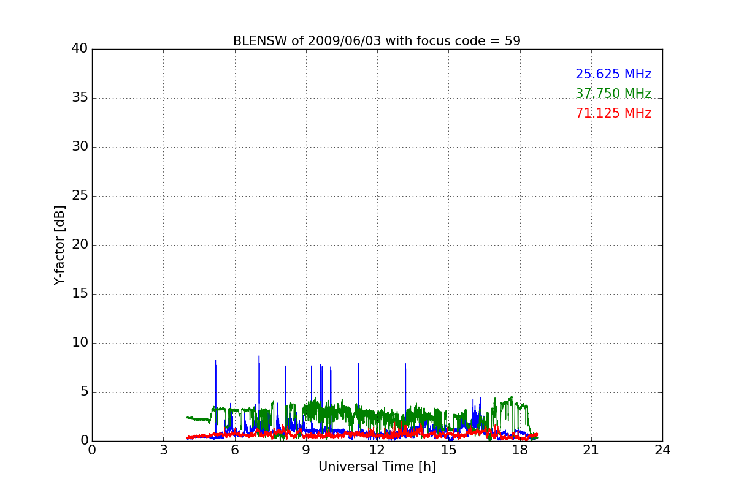The width and height of the screenshot is (736, 490).
Task: Select the '25.625 MHz' blue legend label
Action: 613,74
